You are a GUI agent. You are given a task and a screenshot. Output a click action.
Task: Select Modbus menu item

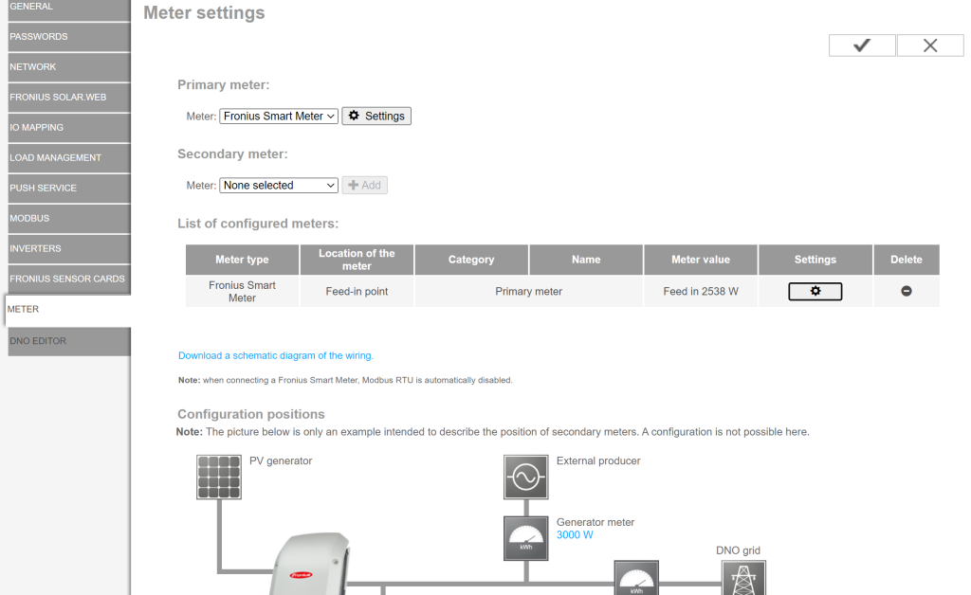coord(69,218)
